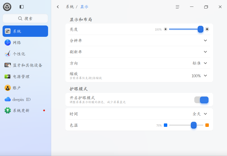
Task: Click the Control Center gear app icon
Action: coord(7,7)
